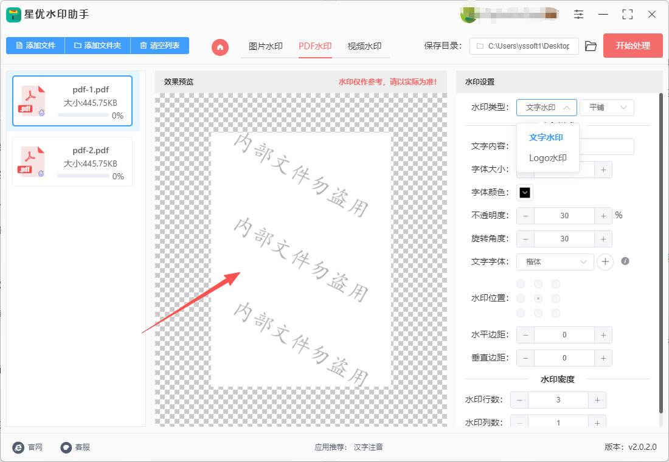Open the 汉字注音 recommended app link

click(368, 447)
